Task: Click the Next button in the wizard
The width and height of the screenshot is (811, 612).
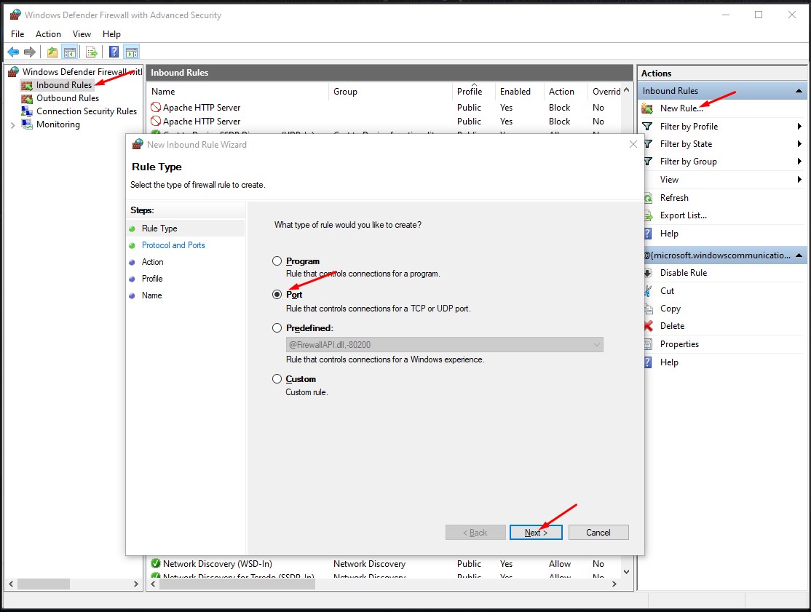Action: click(x=536, y=532)
